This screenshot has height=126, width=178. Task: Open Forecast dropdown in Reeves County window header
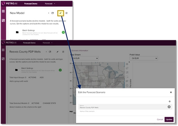[x=47, y=43]
